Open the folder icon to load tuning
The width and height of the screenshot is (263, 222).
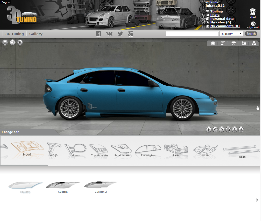click(12, 43)
